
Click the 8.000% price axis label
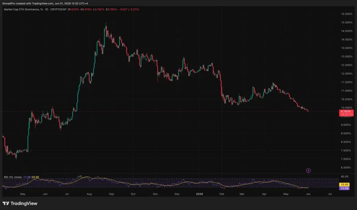tap(346, 142)
